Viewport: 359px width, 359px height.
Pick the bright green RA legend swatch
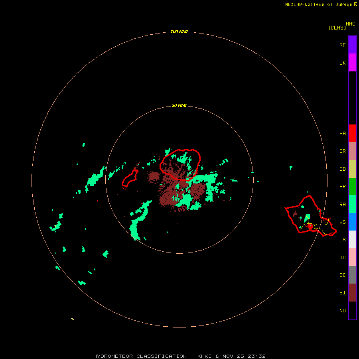[352, 204]
